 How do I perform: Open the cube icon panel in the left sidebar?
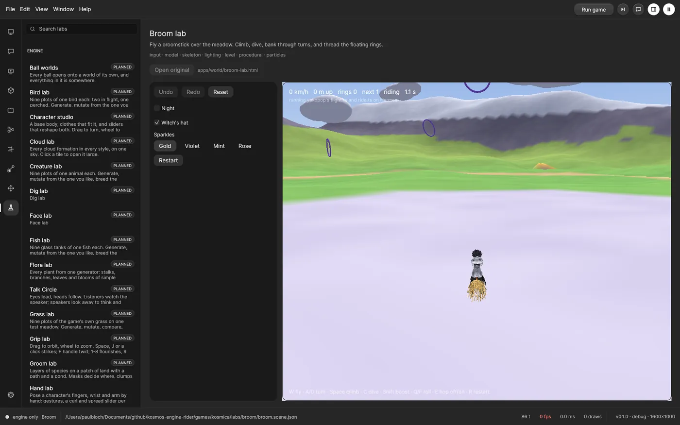[x=11, y=91]
